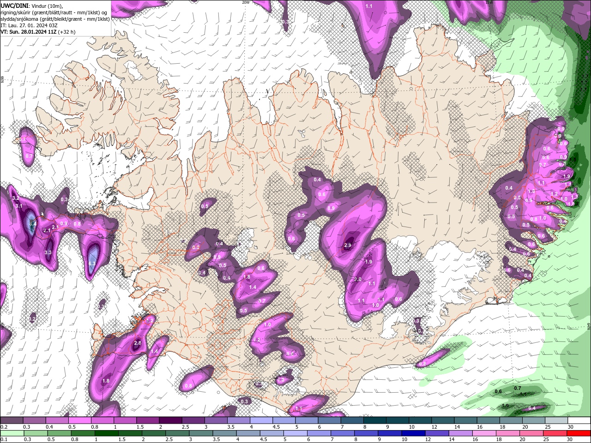Choose the dark teal 8–9 snow legend swatch
Viewport: 591px width, 443px height.
[374, 420]
